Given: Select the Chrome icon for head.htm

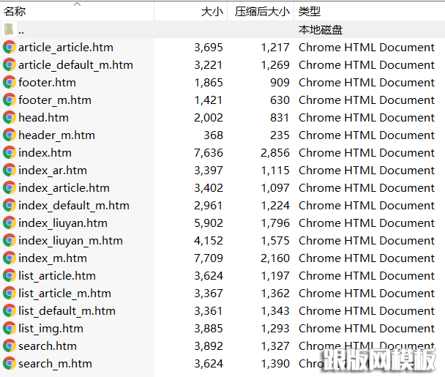Looking at the screenshot, I should click(x=10, y=117).
